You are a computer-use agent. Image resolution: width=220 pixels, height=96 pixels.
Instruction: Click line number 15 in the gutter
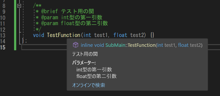tap(3, 47)
